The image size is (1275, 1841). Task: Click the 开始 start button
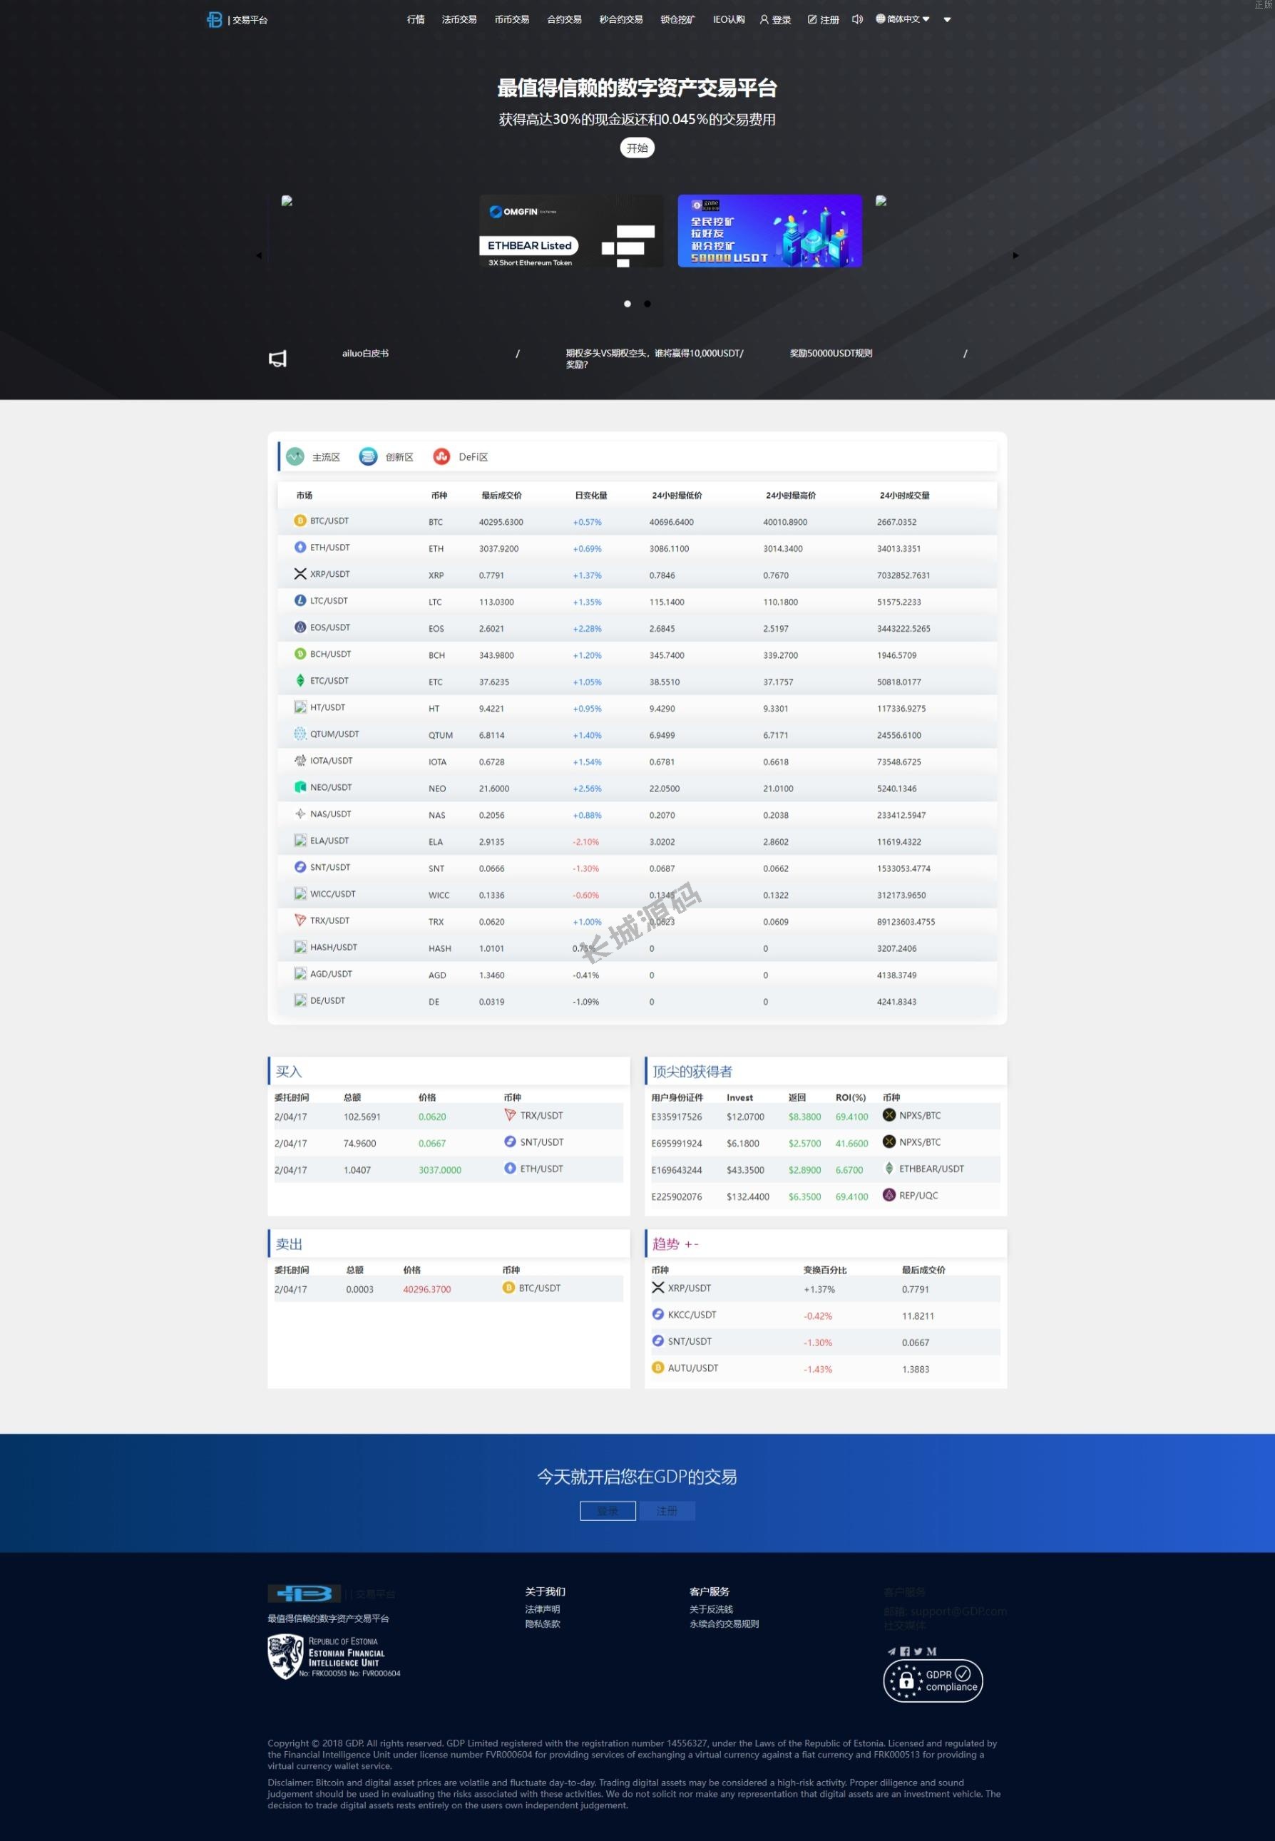[637, 148]
